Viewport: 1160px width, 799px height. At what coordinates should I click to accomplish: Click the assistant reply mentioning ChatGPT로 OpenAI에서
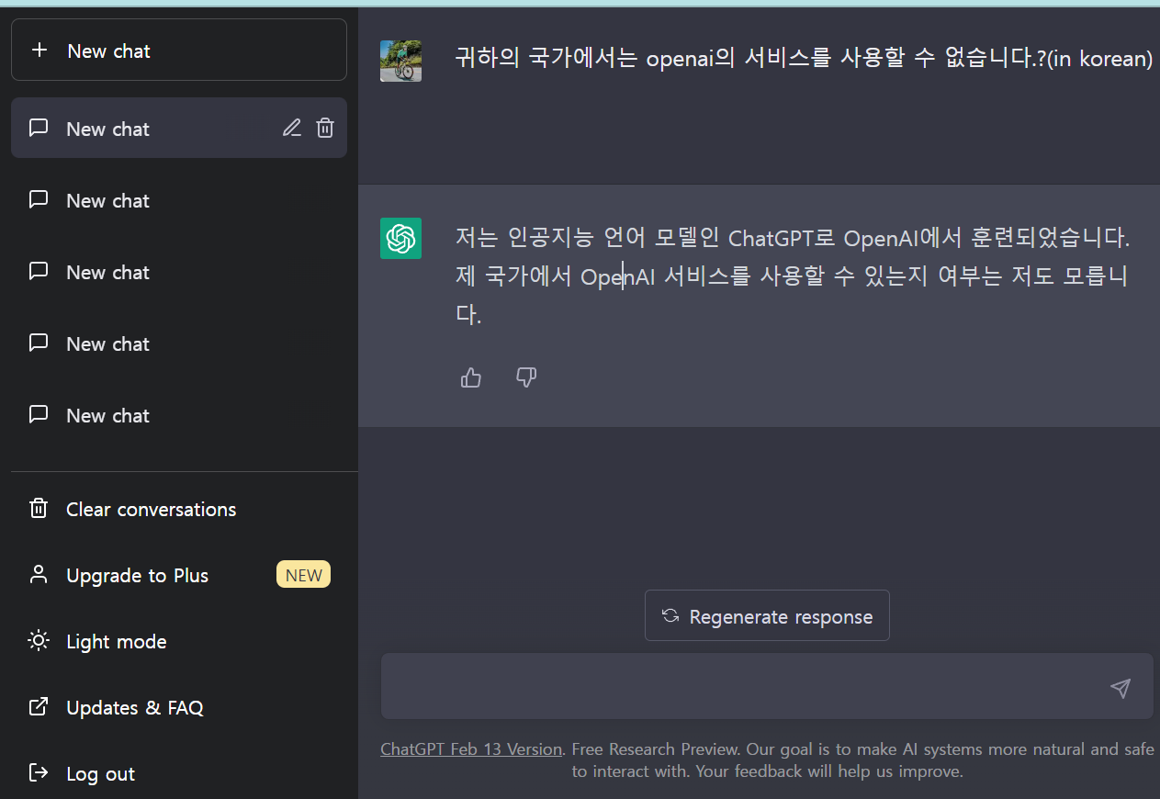tap(793, 276)
